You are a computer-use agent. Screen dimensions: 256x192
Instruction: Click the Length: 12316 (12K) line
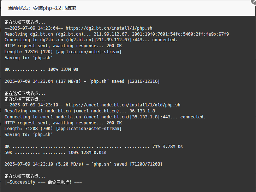pyautogui.click(x=63, y=52)
